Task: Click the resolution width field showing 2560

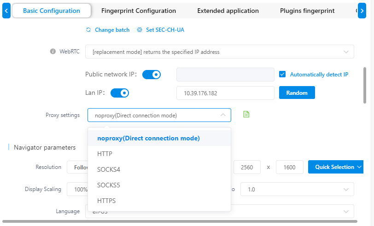Action: (x=246, y=167)
